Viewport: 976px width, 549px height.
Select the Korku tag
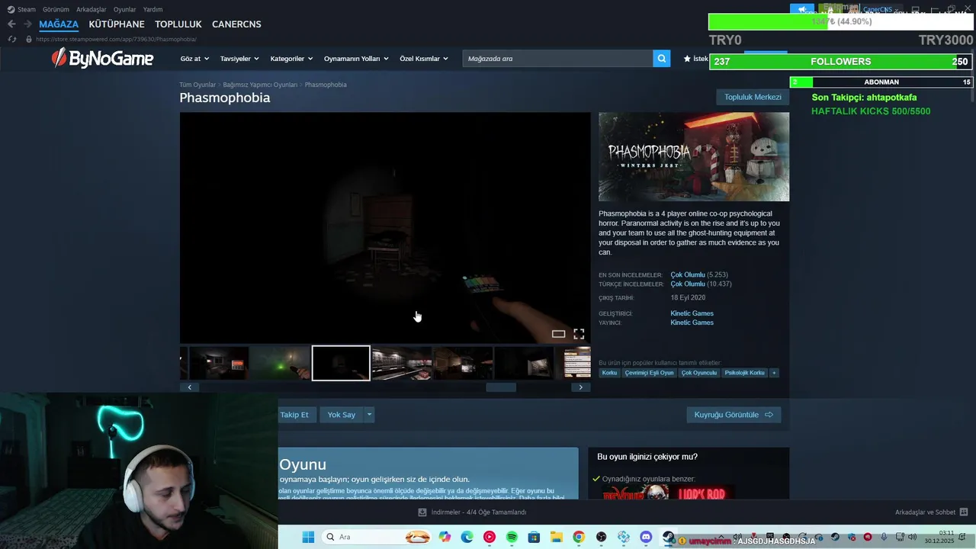point(609,373)
